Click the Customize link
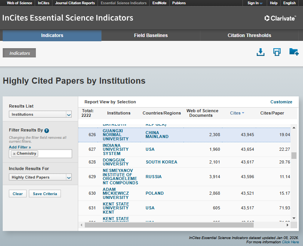This screenshot has width=303, height=246. point(281,102)
